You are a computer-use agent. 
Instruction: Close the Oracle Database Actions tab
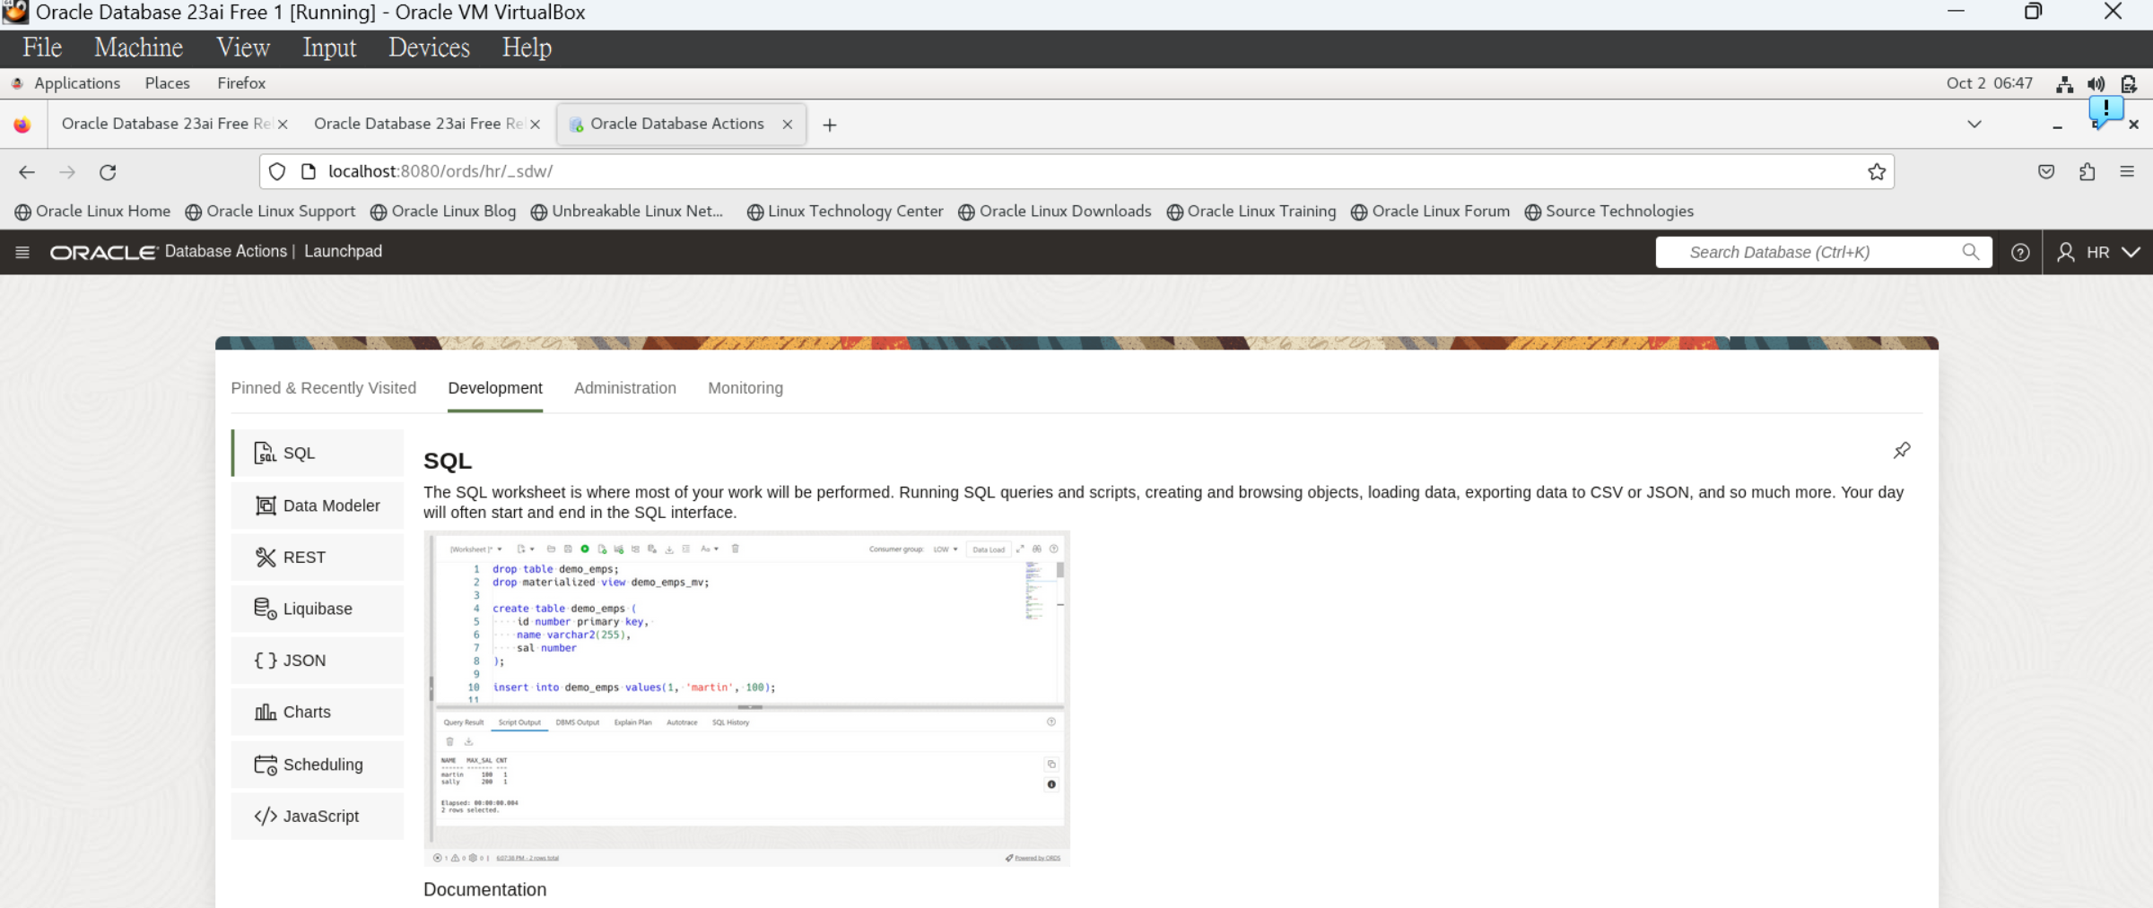[x=787, y=125]
